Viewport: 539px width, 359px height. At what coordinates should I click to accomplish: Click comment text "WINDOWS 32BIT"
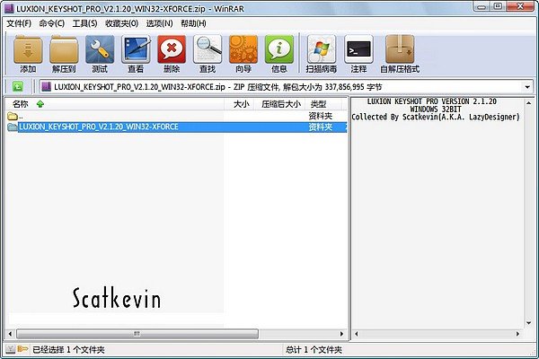pyautogui.click(x=436, y=109)
